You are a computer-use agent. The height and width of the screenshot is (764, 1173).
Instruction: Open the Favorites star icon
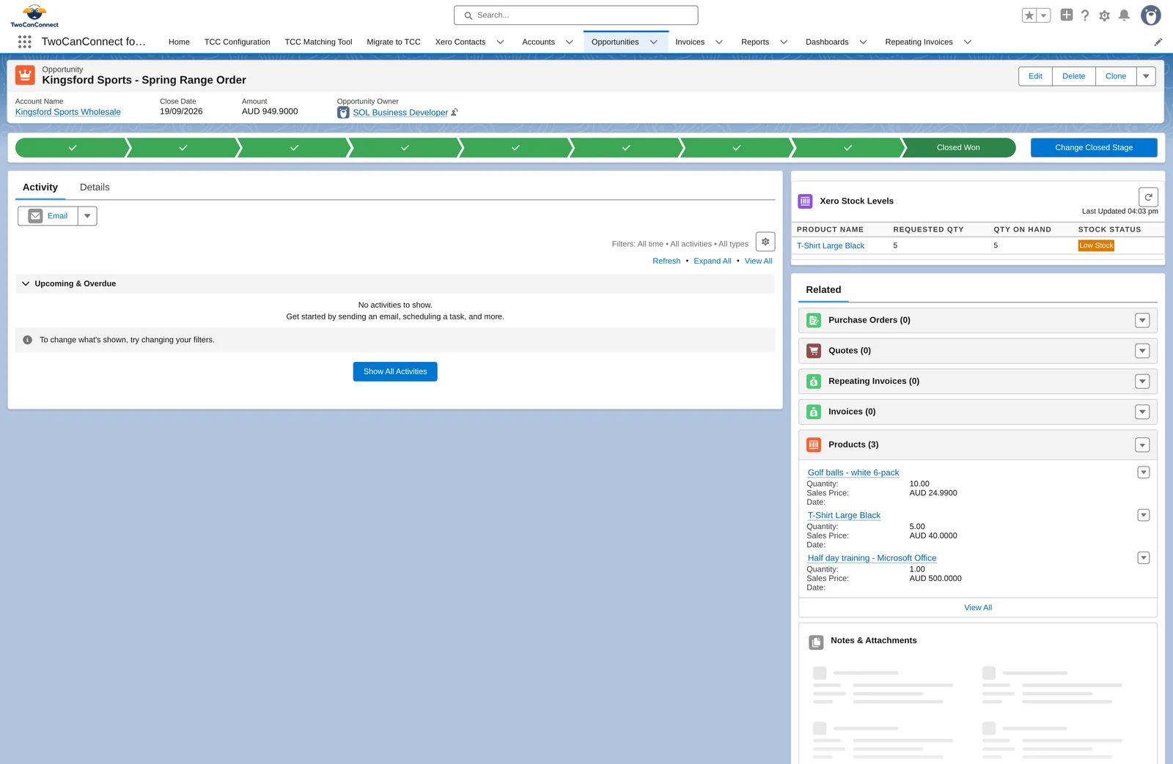pos(1029,15)
